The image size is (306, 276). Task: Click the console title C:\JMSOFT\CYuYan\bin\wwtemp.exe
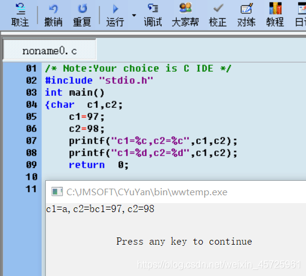[147, 192]
